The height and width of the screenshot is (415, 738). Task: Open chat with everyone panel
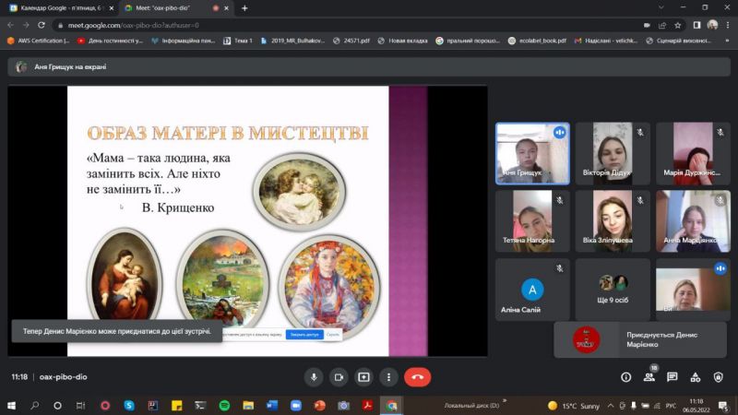point(673,377)
